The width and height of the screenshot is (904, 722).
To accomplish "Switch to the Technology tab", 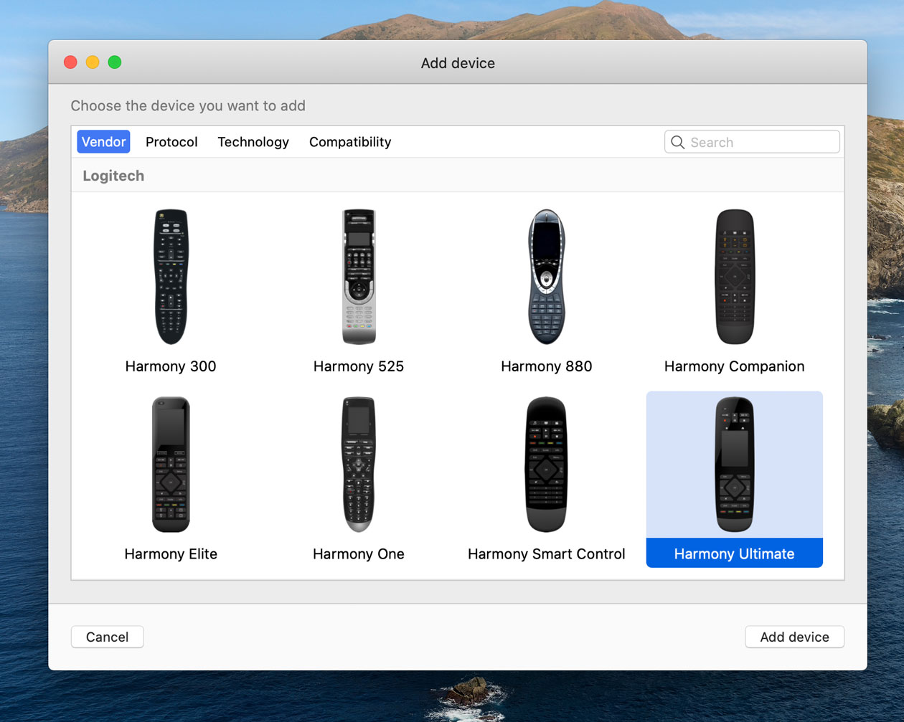I will pos(253,142).
